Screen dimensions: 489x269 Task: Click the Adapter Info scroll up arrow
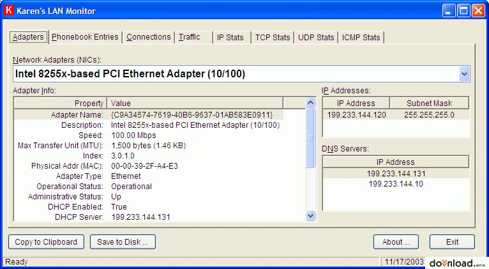click(311, 103)
